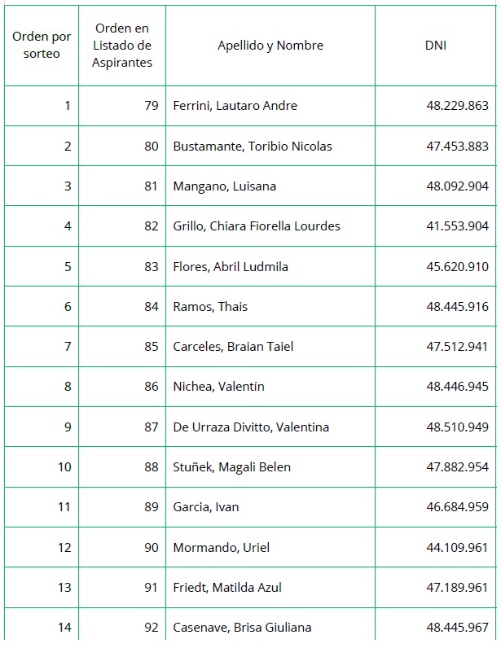Select De Urraza Divitto, Valentina
This screenshot has width=501, height=648.
(x=253, y=427)
